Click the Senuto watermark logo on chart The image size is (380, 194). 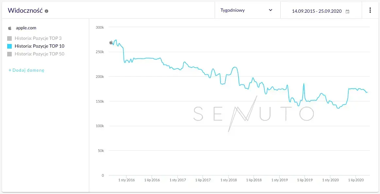[x=253, y=113]
